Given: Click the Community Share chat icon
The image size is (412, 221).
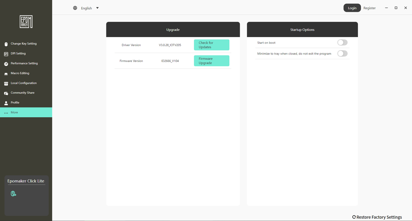Looking at the screenshot, I should tap(6, 93).
